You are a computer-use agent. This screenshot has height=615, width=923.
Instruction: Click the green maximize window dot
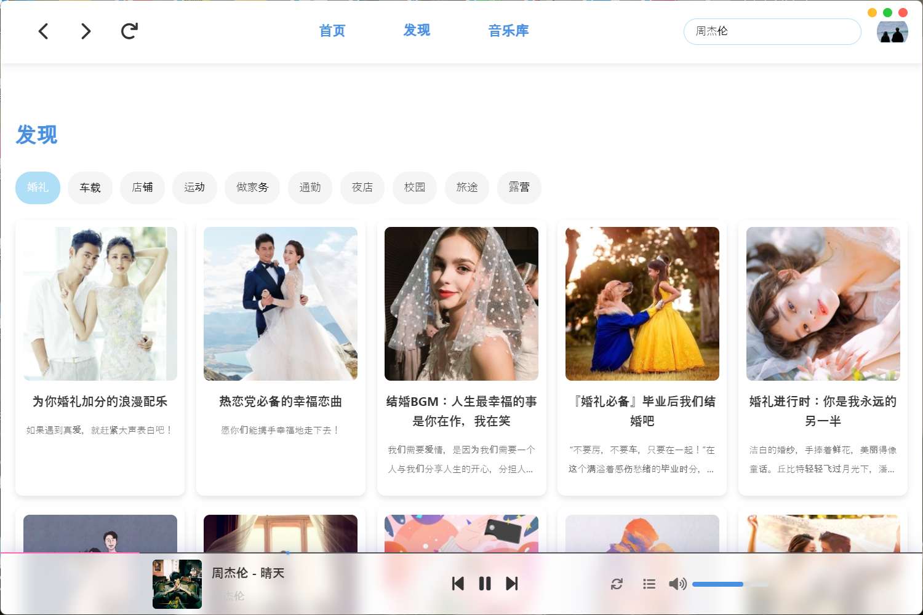point(887,12)
